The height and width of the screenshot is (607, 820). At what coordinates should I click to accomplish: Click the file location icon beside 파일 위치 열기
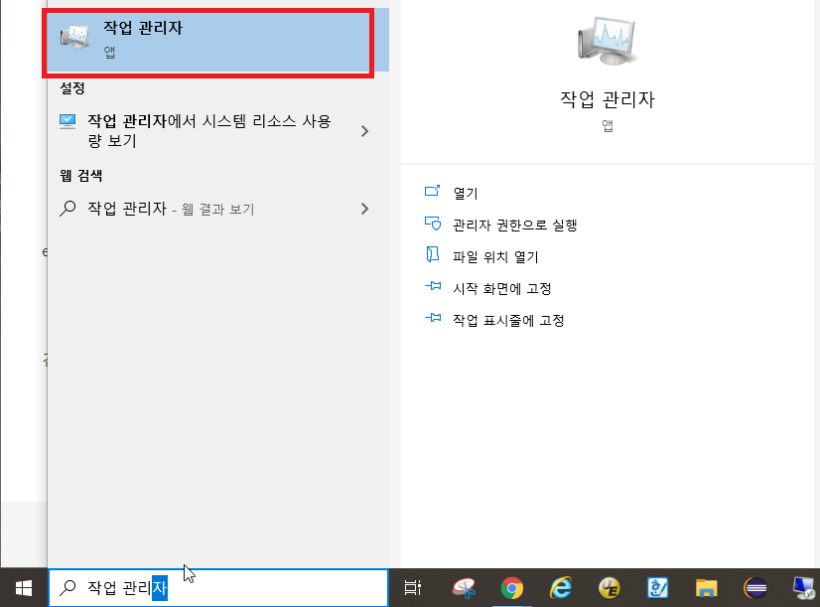coord(433,255)
